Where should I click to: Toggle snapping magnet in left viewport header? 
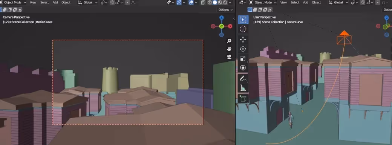coord(112,3)
